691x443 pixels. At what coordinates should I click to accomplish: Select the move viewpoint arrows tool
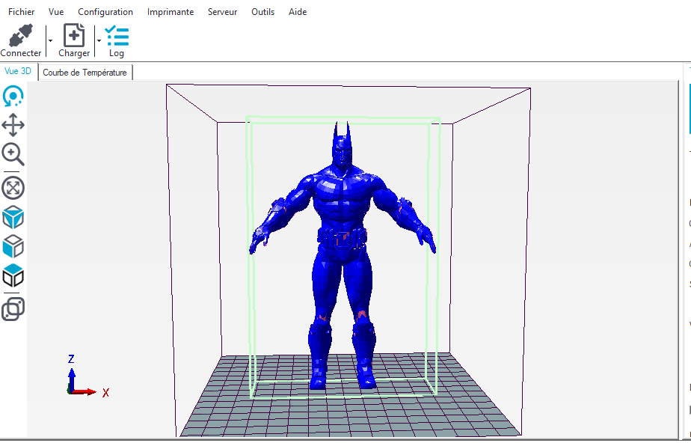tap(13, 126)
